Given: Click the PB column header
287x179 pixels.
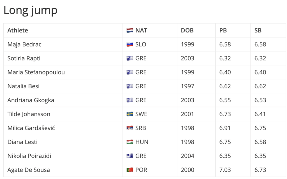Looking at the screenshot, I should [223, 30].
